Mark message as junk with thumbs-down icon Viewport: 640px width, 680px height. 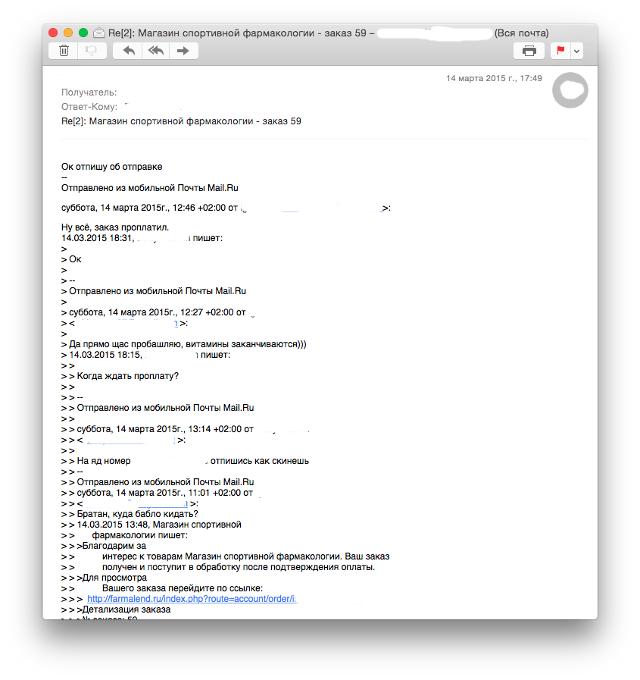point(92,51)
